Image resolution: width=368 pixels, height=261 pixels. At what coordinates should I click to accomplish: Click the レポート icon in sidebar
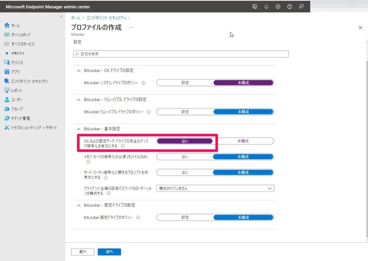coord(7,90)
